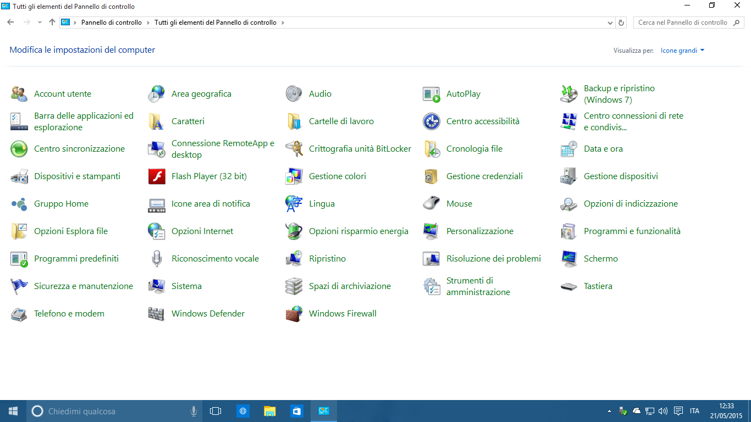
Task: Open the Gestione credenziali safe icon
Action: (x=432, y=176)
